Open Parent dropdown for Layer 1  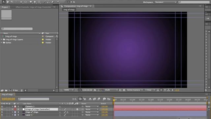(x=92, y=115)
